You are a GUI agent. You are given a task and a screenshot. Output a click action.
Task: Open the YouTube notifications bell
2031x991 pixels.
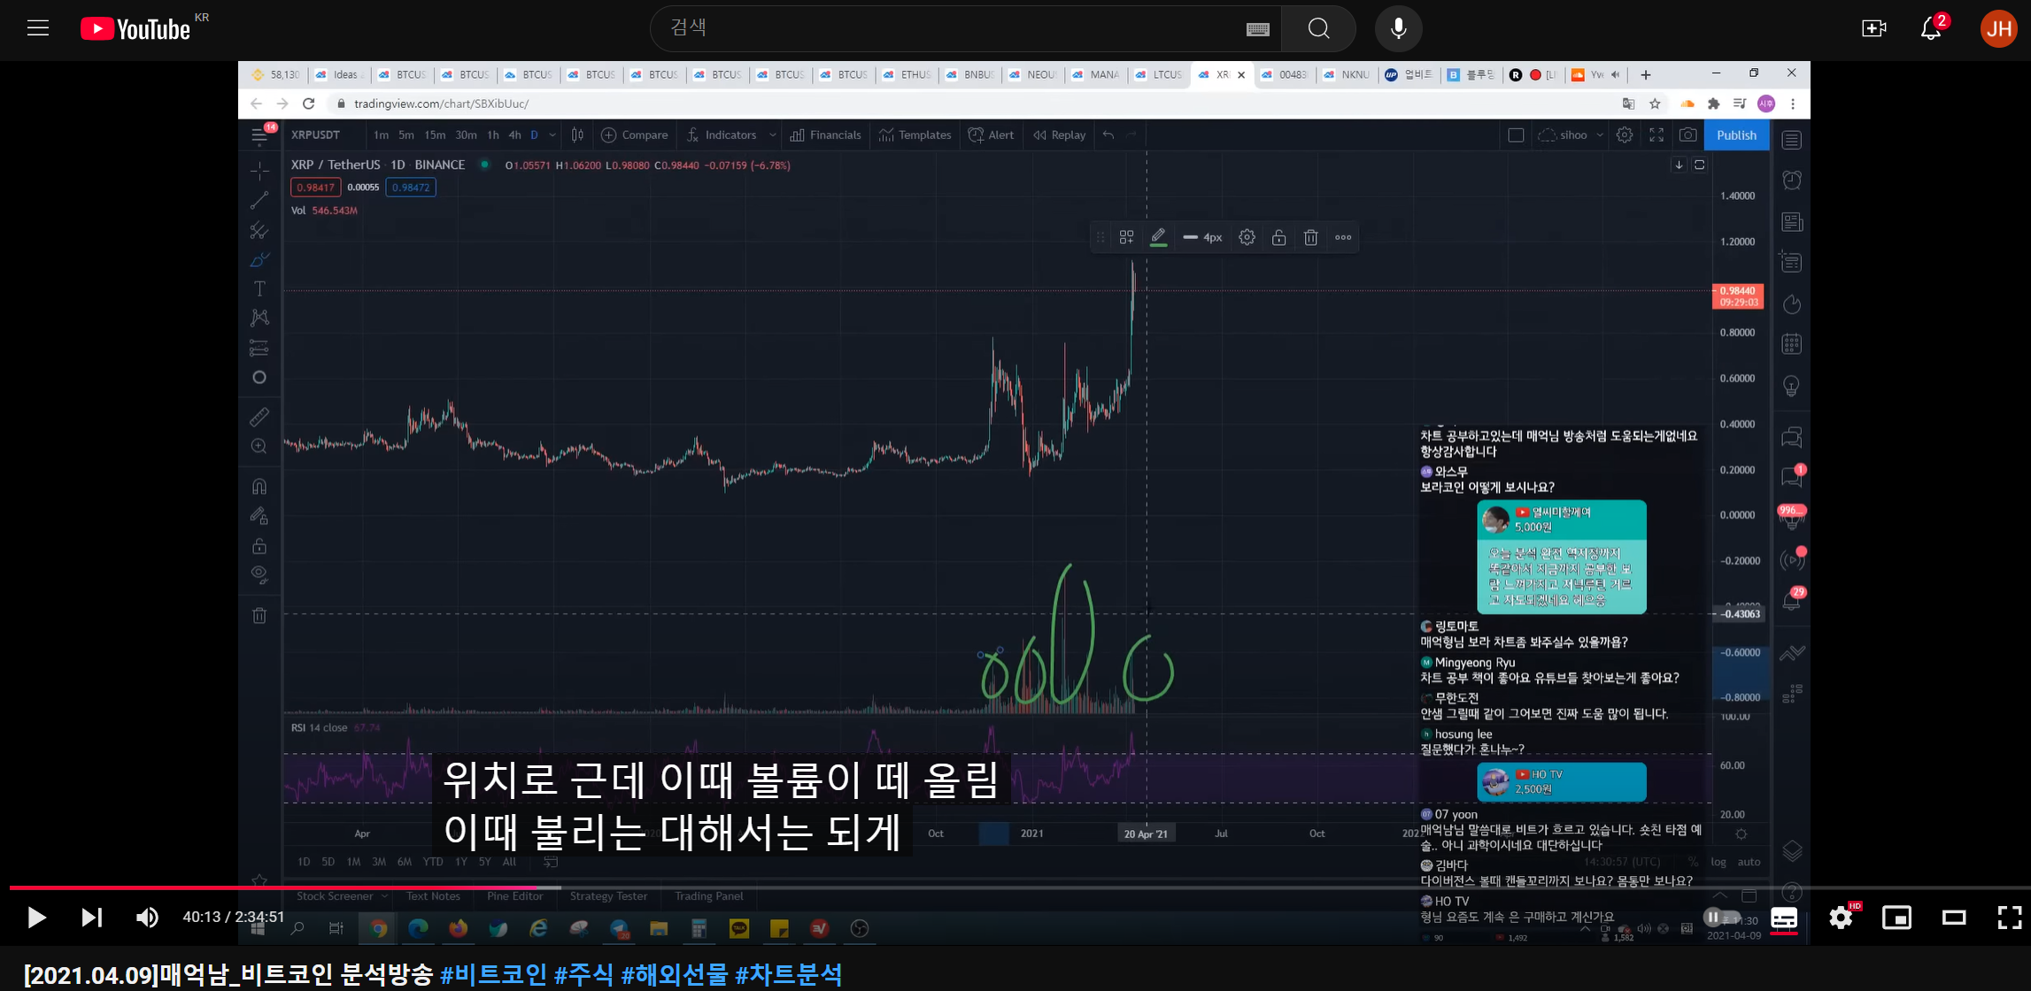(1931, 28)
